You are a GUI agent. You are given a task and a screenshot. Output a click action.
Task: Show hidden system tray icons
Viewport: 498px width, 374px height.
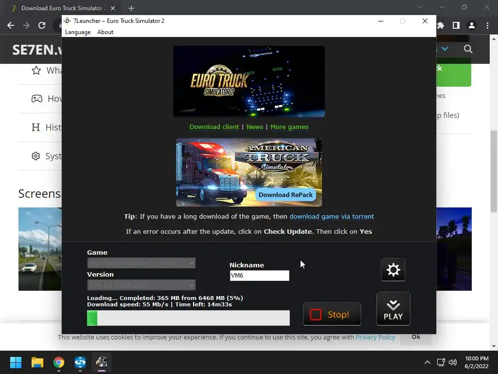pyautogui.click(x=427, y=362)
